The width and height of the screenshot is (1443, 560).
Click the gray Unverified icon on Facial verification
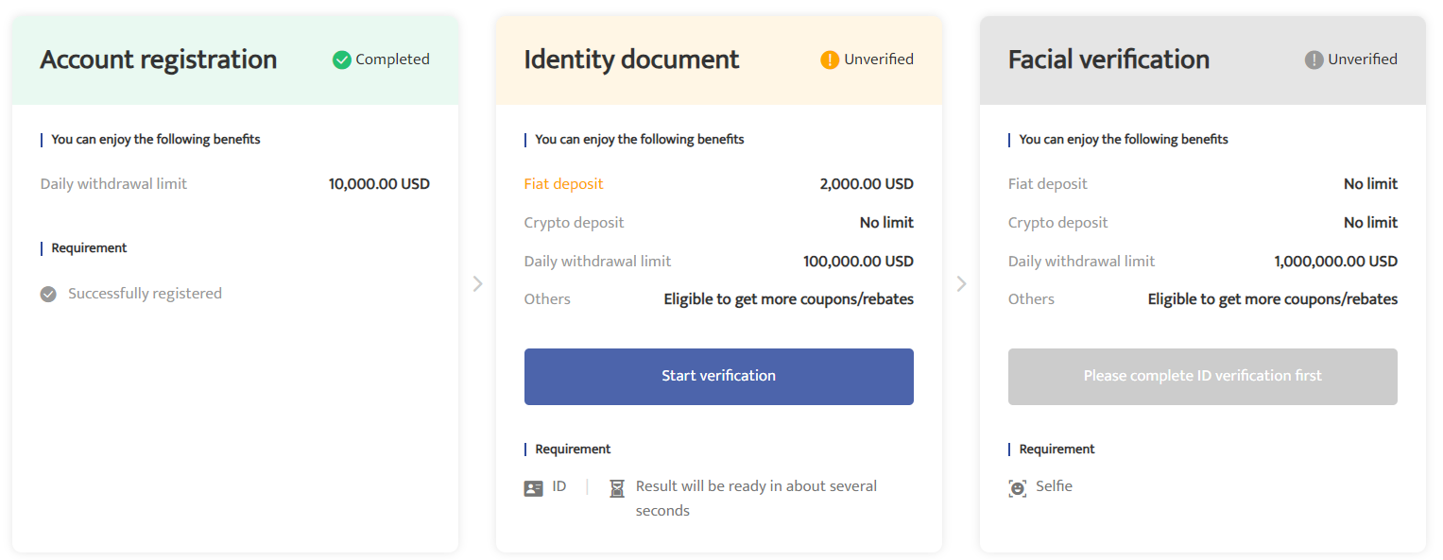[1314, 60]
